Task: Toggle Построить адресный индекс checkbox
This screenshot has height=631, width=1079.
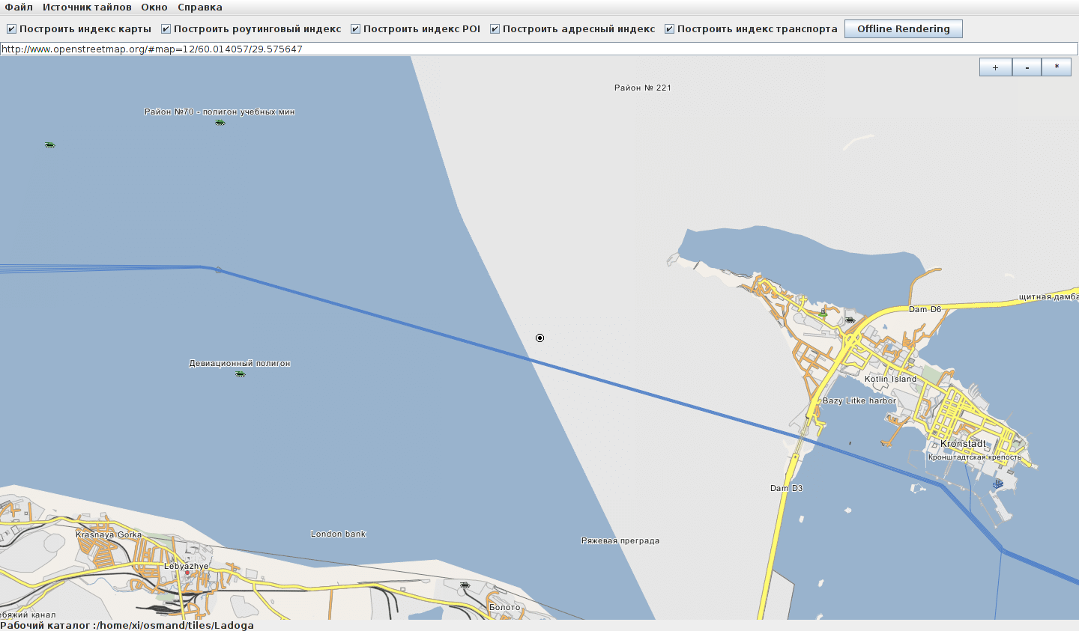Action: tap(495, 29)
